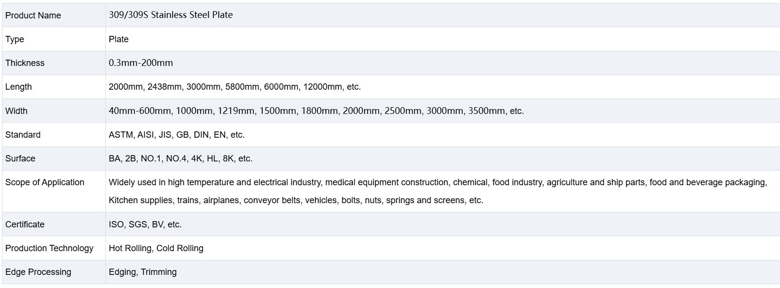The image size is (780, 288).
Task: Click the "Type" label cell
Action: [15, 39]
